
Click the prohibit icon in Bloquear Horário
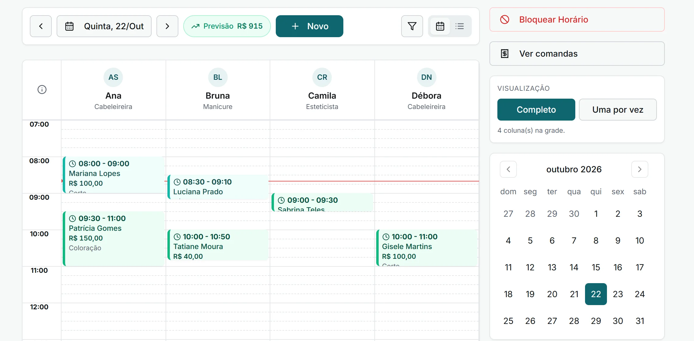[505, 19]
